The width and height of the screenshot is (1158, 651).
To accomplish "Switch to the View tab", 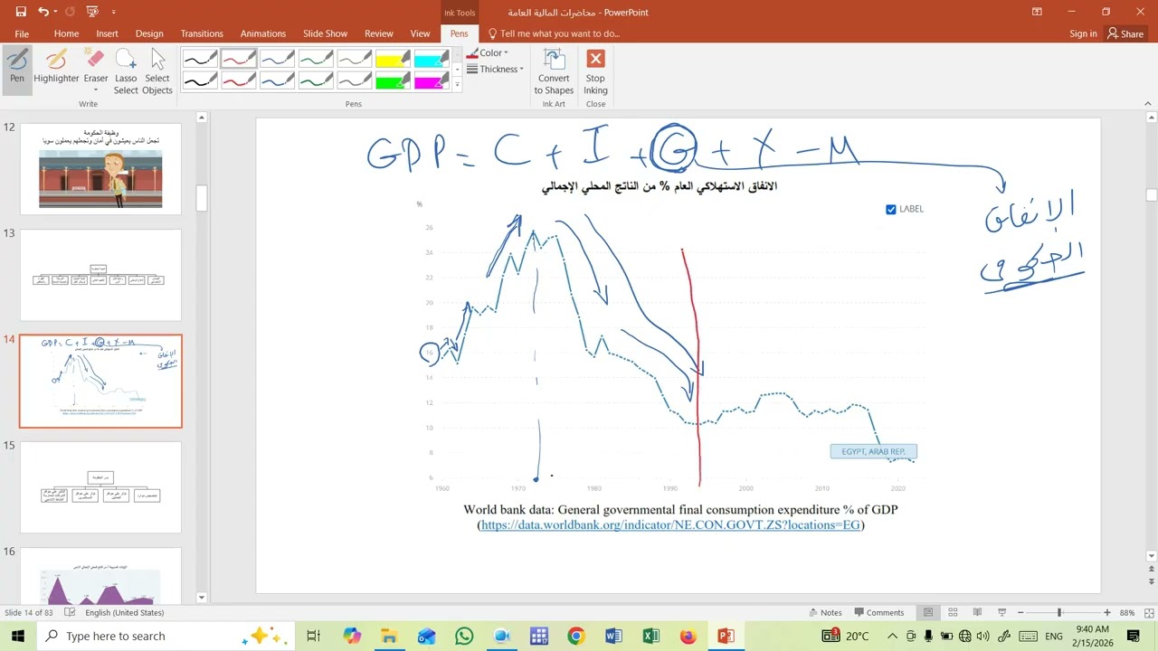I will (421, 33).
